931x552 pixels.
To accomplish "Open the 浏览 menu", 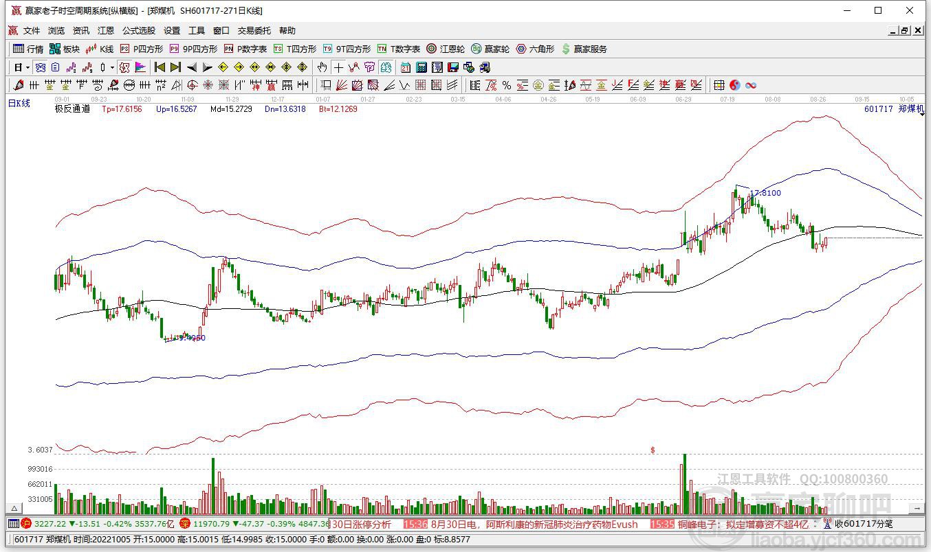I will coord(56,31).
